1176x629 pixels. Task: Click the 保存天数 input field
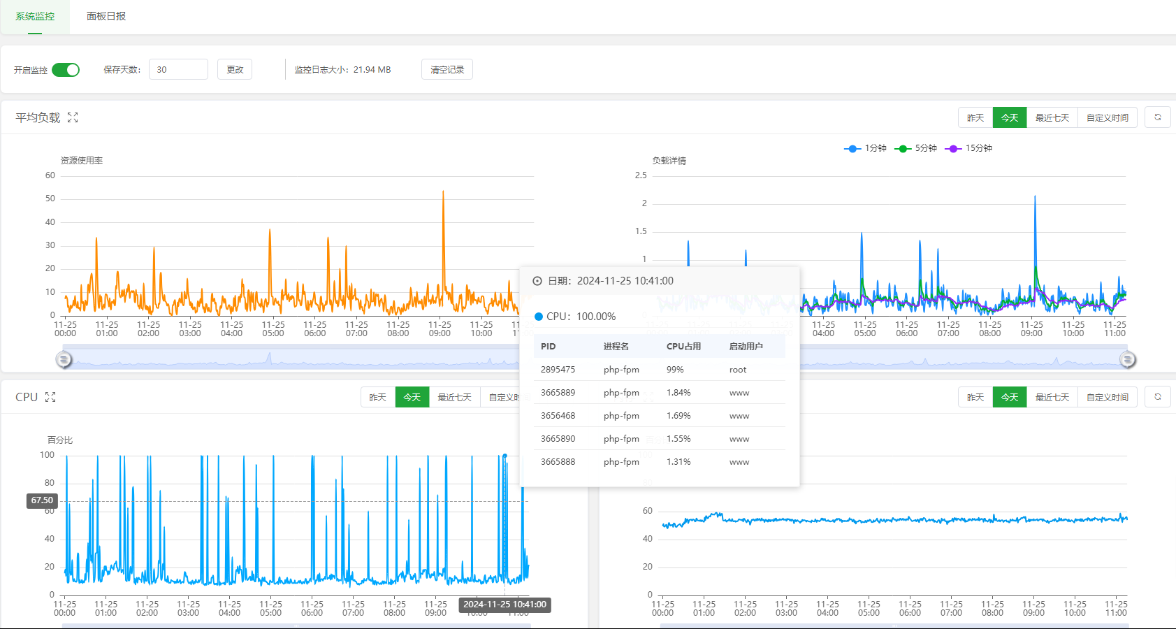click(x=178, y=69)
